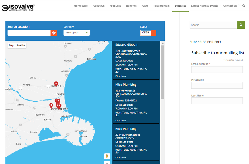The image size is (249, 164).
Task: Open the About Us menu item
Action: 99,6
